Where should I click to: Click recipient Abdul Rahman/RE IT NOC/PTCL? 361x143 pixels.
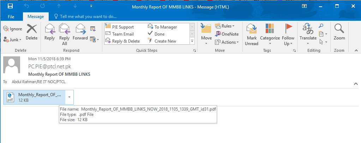coord(39,82)
